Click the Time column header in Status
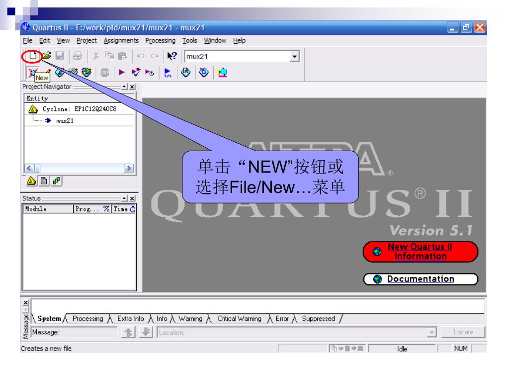 124,209
